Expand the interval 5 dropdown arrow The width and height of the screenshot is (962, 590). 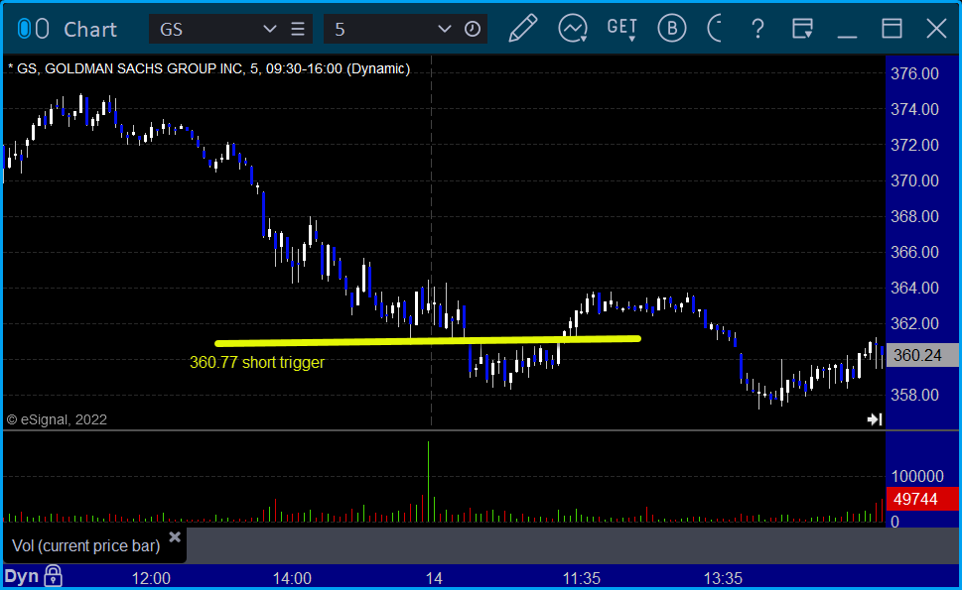pos(444,29)
